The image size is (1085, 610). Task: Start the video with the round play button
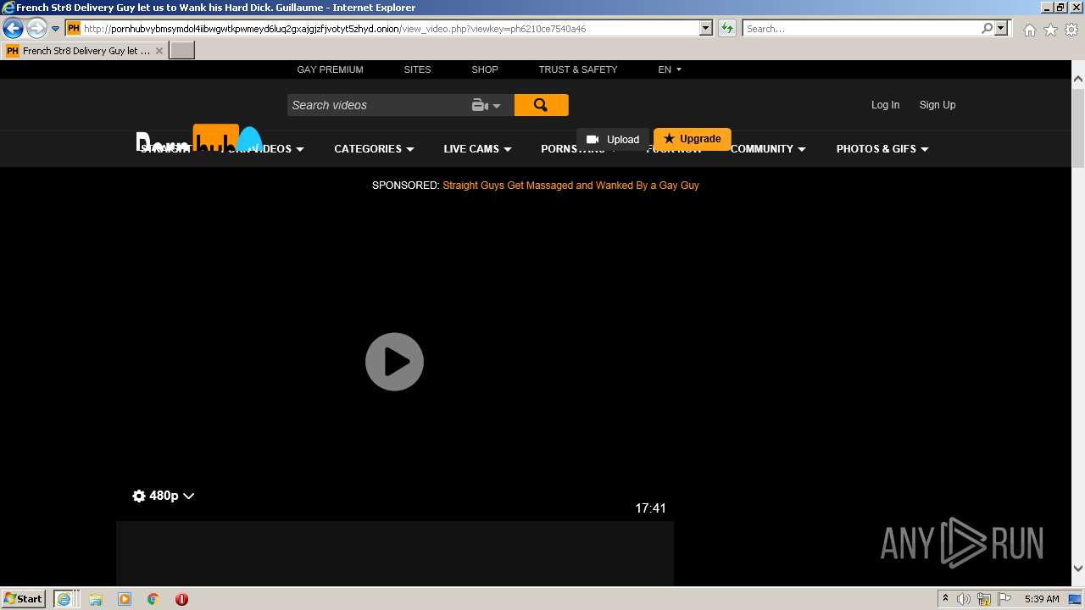[394, 362]
